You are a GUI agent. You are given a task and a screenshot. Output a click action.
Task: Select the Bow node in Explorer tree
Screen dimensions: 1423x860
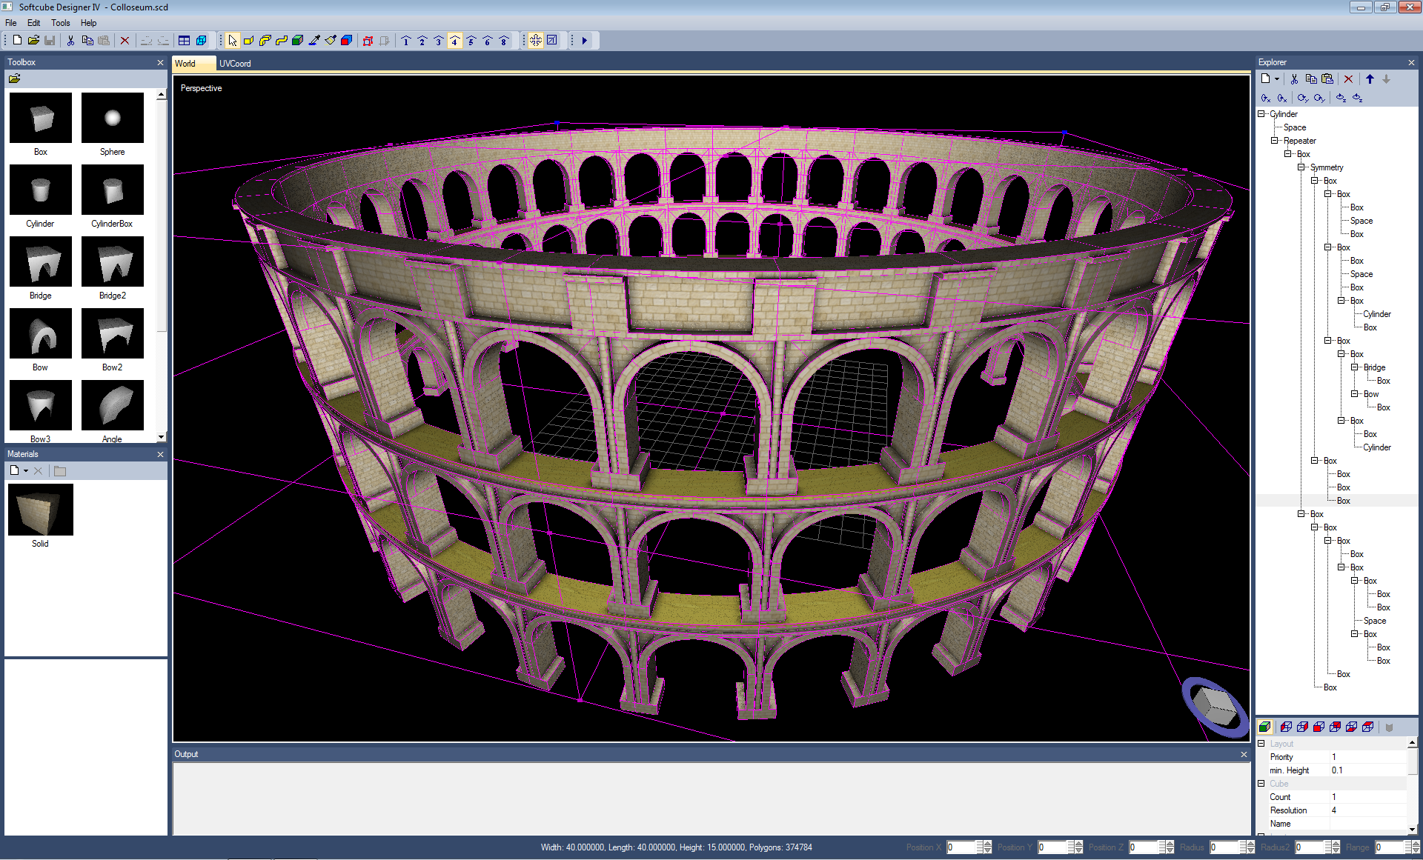point(1370,394)
